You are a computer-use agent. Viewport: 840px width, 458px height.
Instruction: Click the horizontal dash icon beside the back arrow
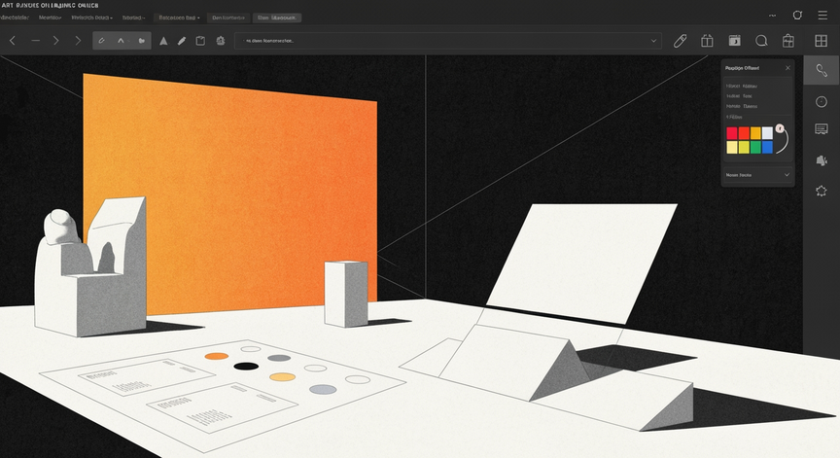coord(35,41)
